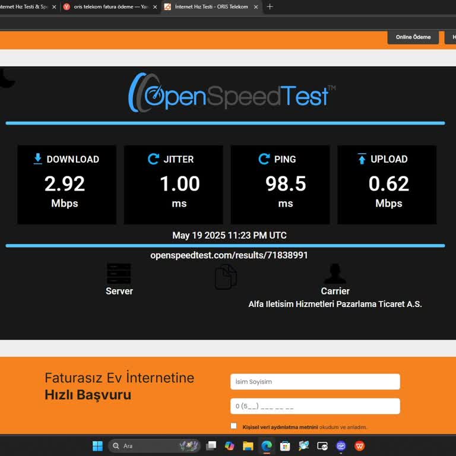Viewport: 456px width, 456px height.
Task: Copy the result link with the copy icon
Action: click(x=226, y=277)
